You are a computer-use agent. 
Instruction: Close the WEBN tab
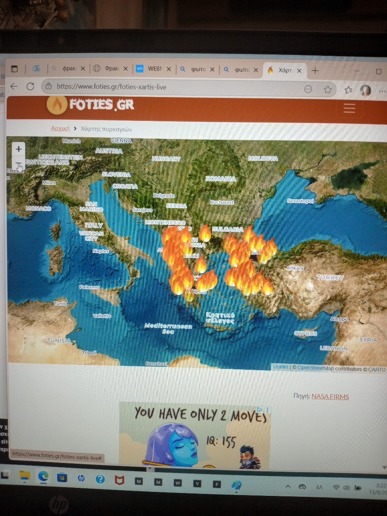pos(169,69)
